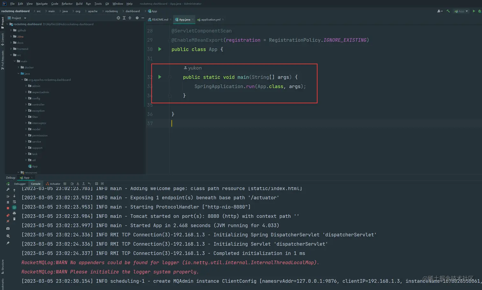Jump up the console stack trace

pos(14,190)
